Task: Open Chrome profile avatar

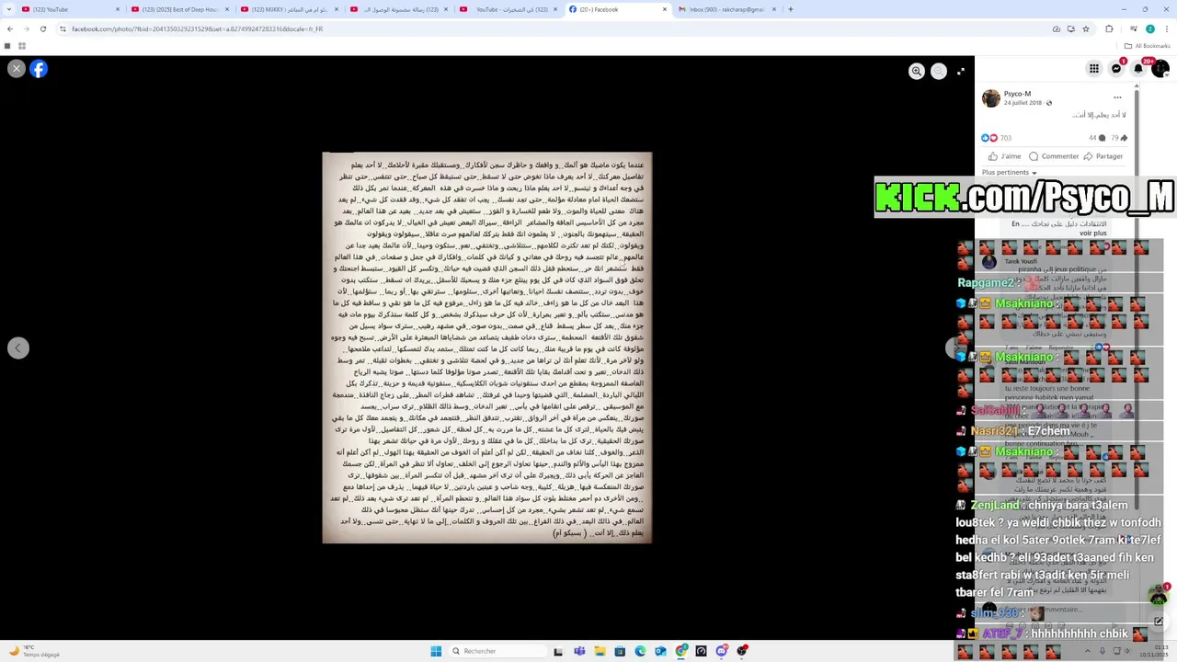Action: pyautogui.click(x=1149, y=29)
